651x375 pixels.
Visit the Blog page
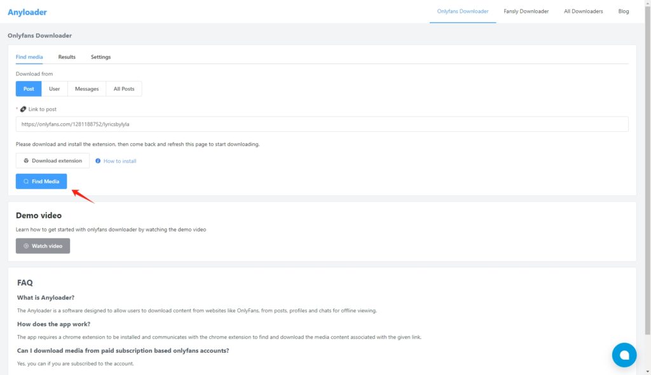624,11
